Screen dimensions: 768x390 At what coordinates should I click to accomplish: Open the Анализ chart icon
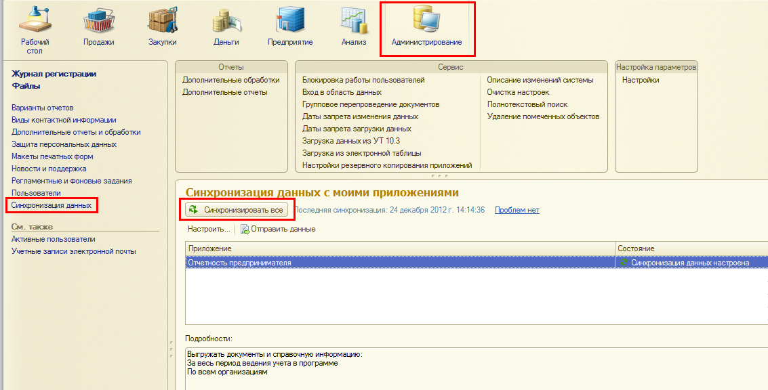click(x=354, y=20)
